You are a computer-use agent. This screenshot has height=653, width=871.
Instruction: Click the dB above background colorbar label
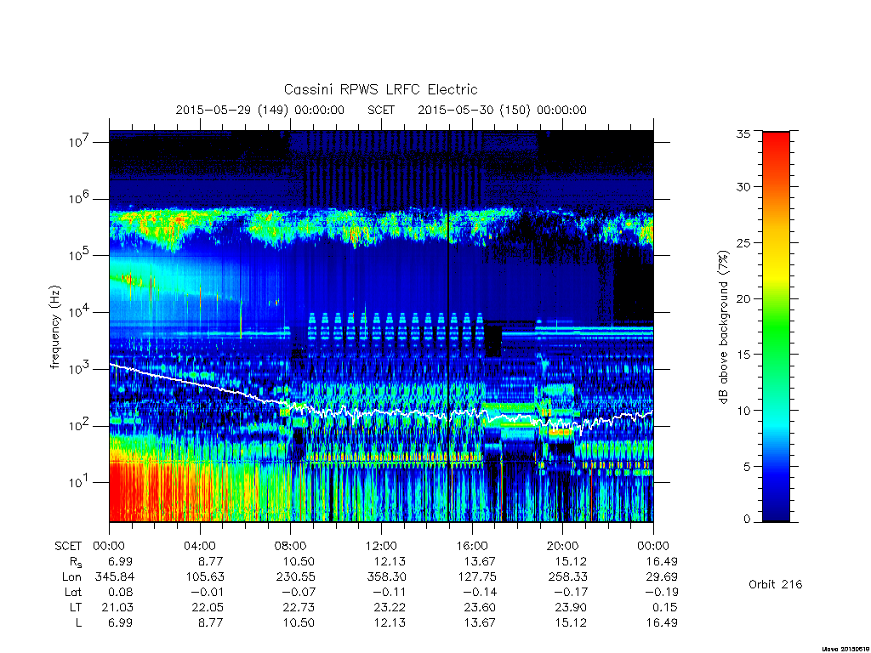[723, 326]
